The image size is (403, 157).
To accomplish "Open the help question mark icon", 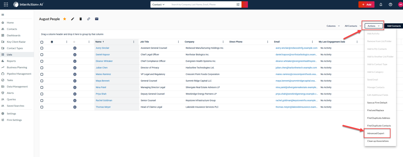I will (x=390, y=5).
